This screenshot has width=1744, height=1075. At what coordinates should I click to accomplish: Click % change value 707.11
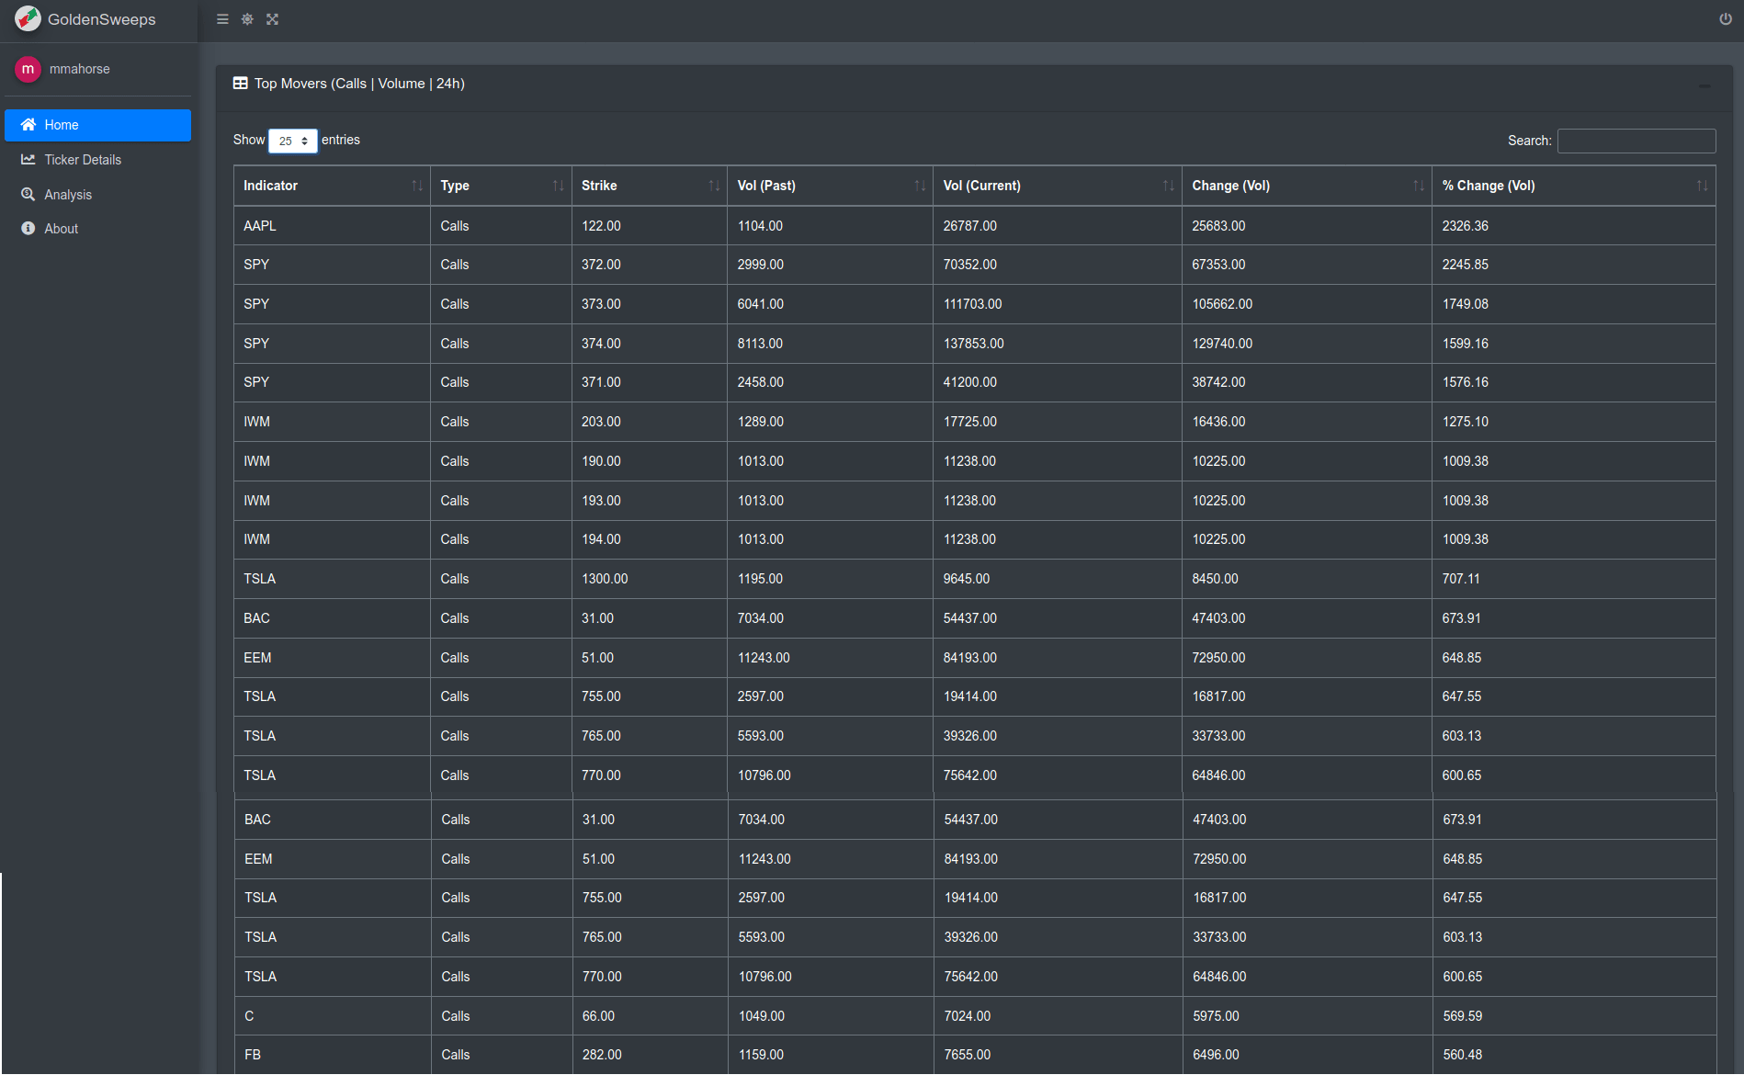1461,579
